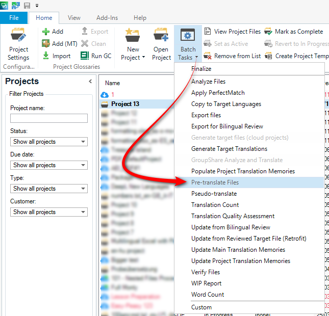Open the File tab
Image resolution: width=329 pixels, height=316 pixels.
pos(14,18)
